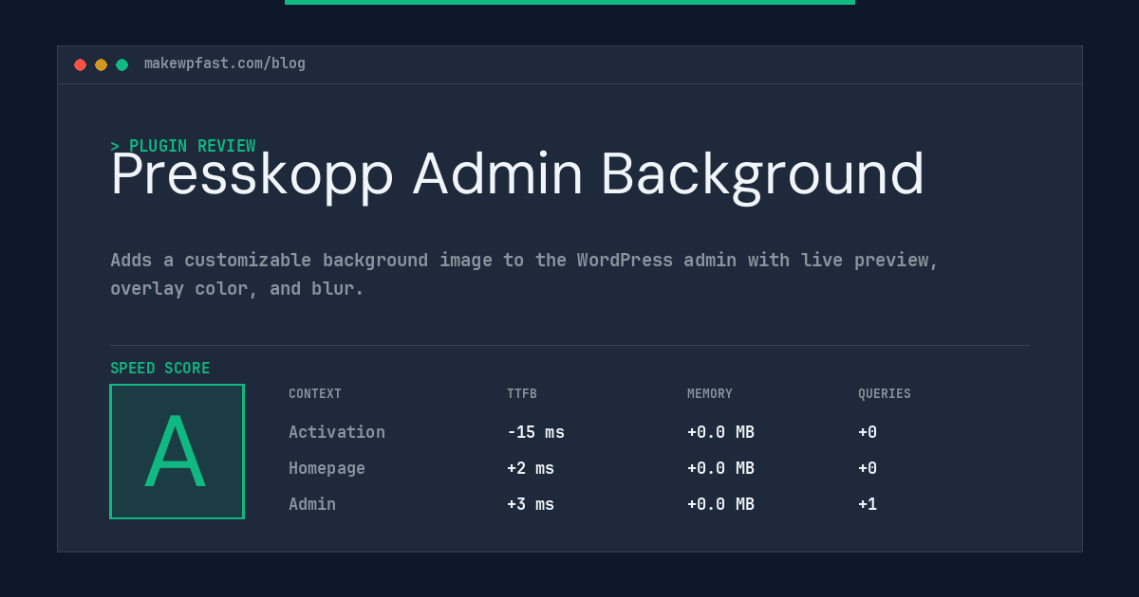Click the '+2 ms' TTFB value
This screenshot has width=1139, height=597.
[531, 468]
